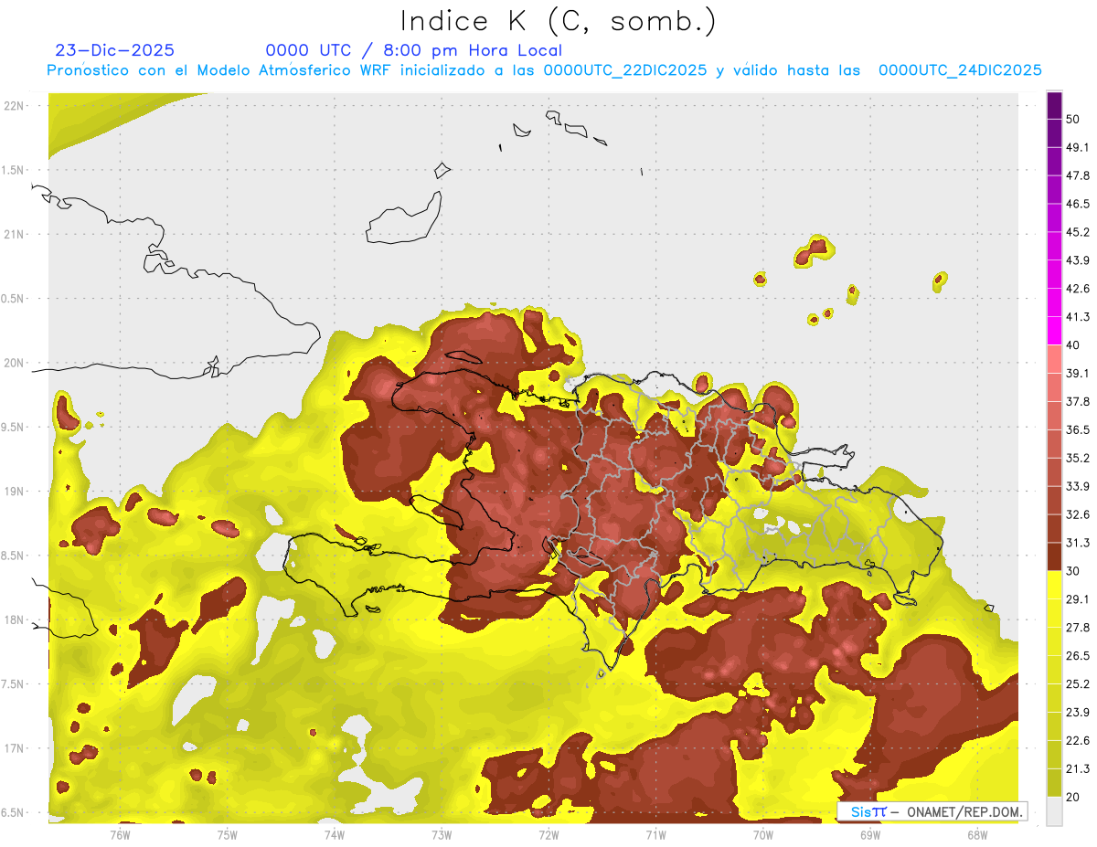Click the '72W' longitude label

click(x=548, y=835)
